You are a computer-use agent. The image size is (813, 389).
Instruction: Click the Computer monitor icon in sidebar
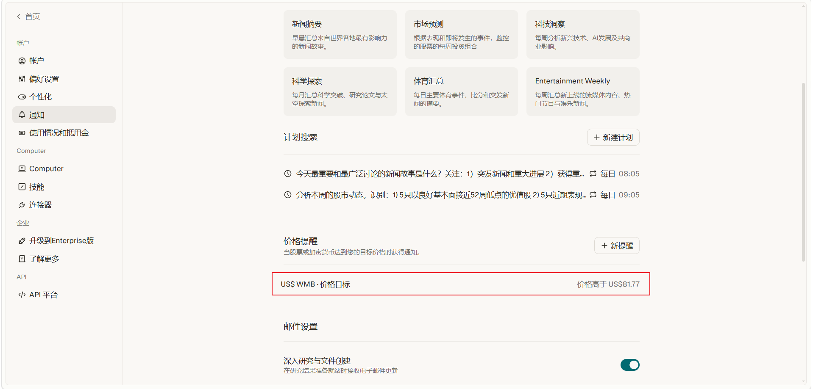pos(22,168)
